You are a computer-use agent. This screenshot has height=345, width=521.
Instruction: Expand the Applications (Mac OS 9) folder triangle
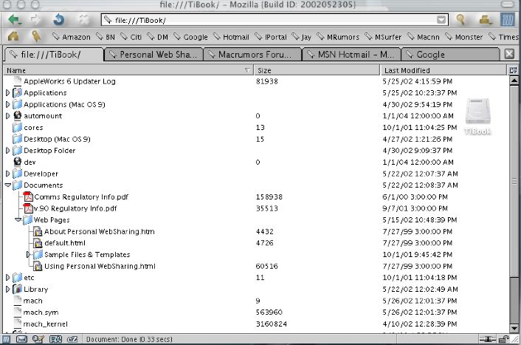(x=8, y=104)
